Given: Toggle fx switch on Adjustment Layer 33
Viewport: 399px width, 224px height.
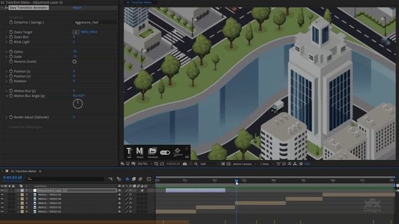Looking at the screenshot, I should tap(130, 190).
